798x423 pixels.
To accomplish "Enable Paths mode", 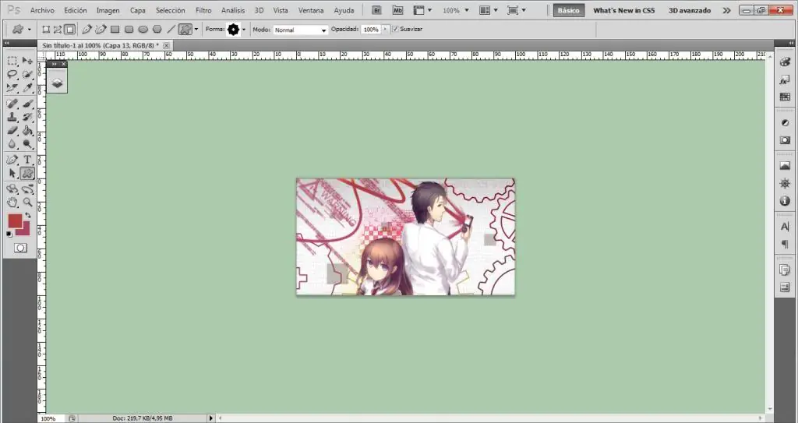I will click(58, 30).
